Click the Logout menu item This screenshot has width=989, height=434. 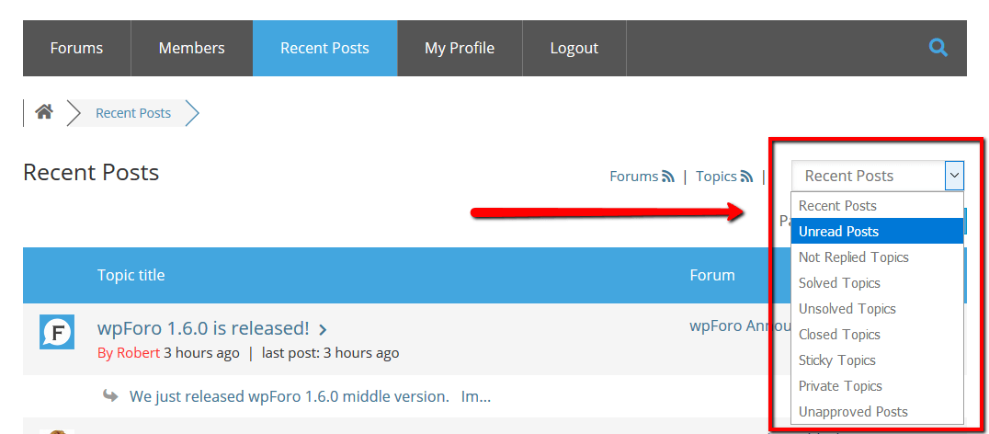(574, 48)
